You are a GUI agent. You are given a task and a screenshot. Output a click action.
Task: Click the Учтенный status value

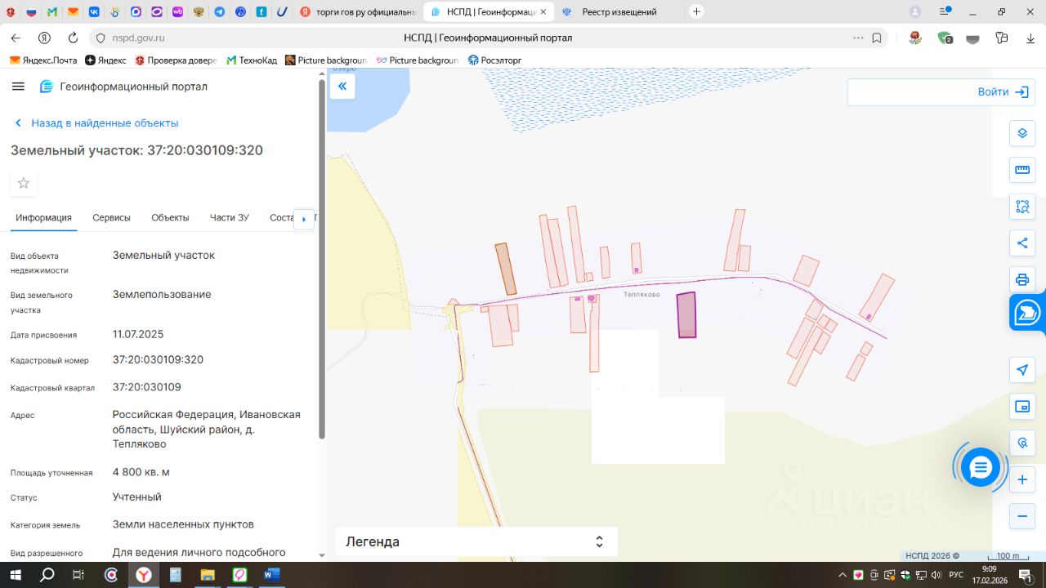(137, 497)
